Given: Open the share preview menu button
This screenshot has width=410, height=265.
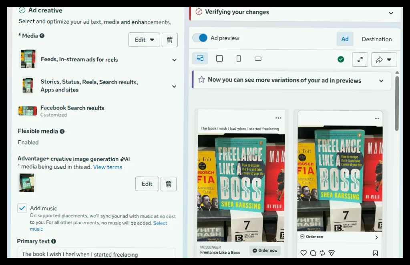Looking at the screenshot, I should click(384, 60).
